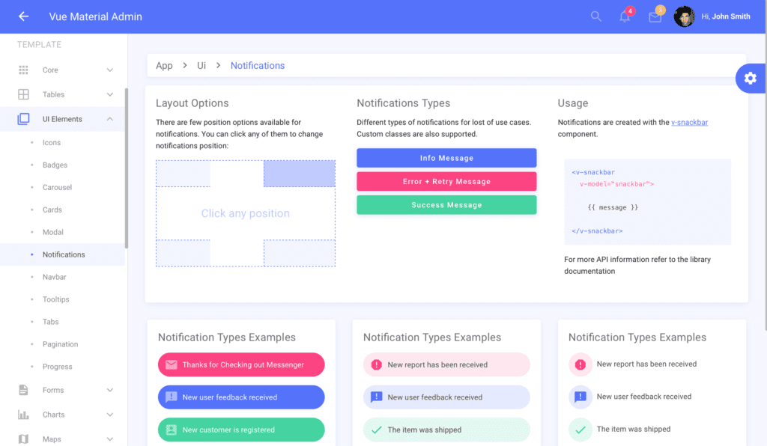Click the '{{ message }}' code line
Viewport: 767px width, 446px height.
coord(613,207)
